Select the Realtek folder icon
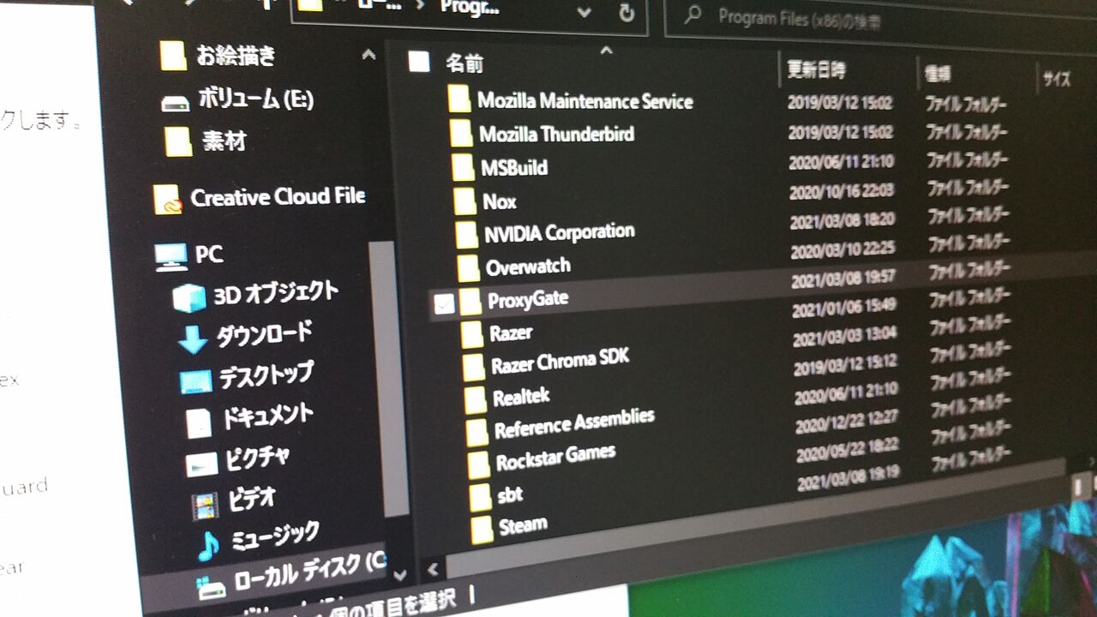Viewport: 1097px width, 617px height. tap(476, 399)
